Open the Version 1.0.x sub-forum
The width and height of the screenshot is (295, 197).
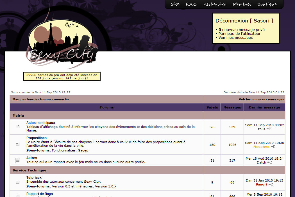click(x=106, y=186)
